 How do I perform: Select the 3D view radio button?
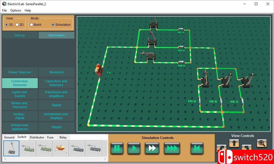point(7,25)
